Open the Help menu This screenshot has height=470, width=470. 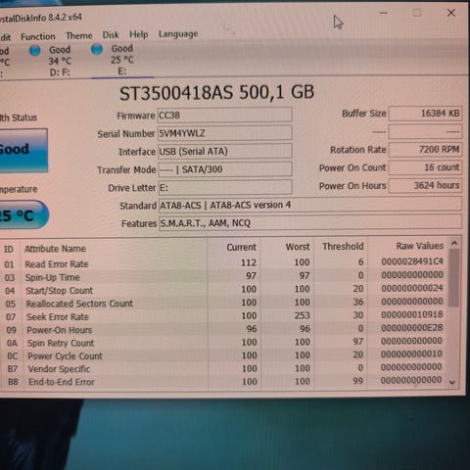click(x=139, y=34)
